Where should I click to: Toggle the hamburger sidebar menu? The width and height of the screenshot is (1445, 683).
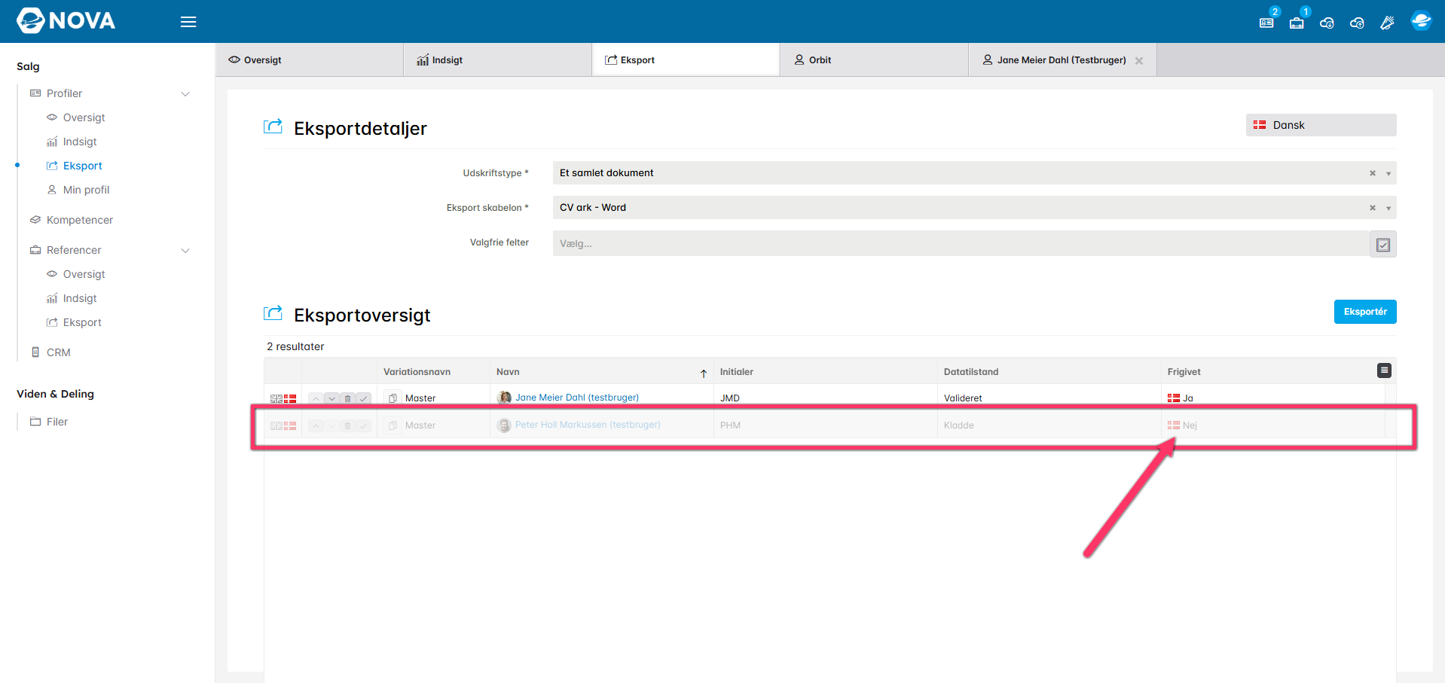(188, 22)
